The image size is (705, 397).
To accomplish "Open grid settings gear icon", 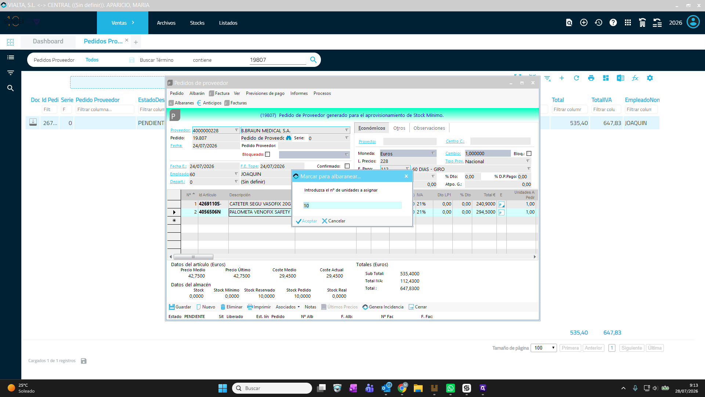I will 650,78.
